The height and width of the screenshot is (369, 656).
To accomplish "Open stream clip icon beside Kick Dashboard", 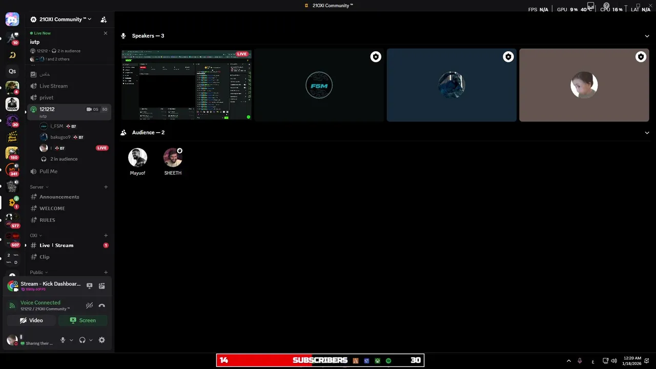I will click(101, 286).
